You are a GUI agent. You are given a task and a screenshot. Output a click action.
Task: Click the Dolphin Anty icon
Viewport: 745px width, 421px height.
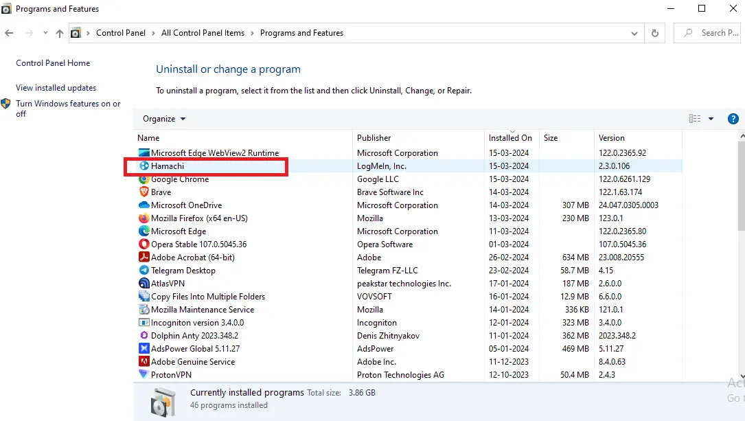144,336
